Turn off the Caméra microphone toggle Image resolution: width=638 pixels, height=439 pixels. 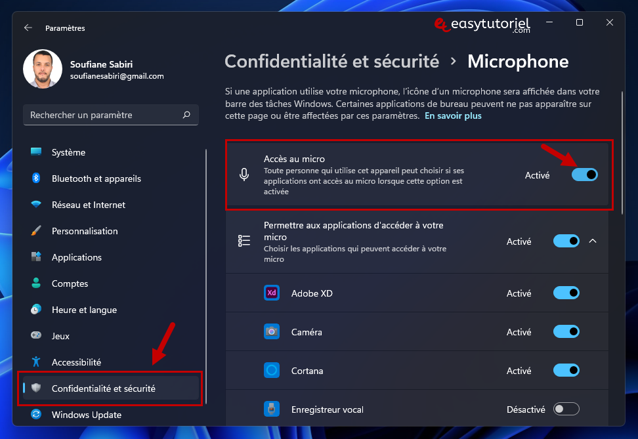tap(566, 331)
